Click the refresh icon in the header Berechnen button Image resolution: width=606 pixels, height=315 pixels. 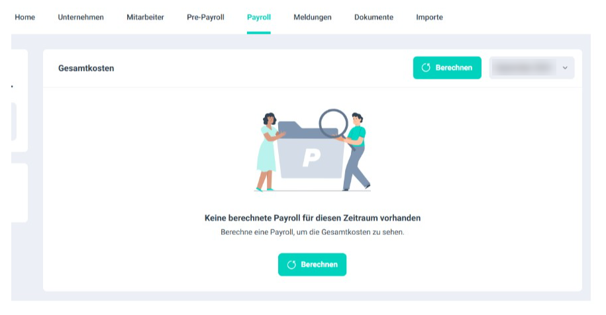pyautogui.click(x=426, y=67)
